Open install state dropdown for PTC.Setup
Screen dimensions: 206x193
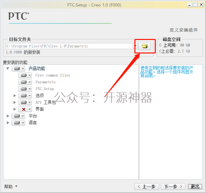(25, 89)
